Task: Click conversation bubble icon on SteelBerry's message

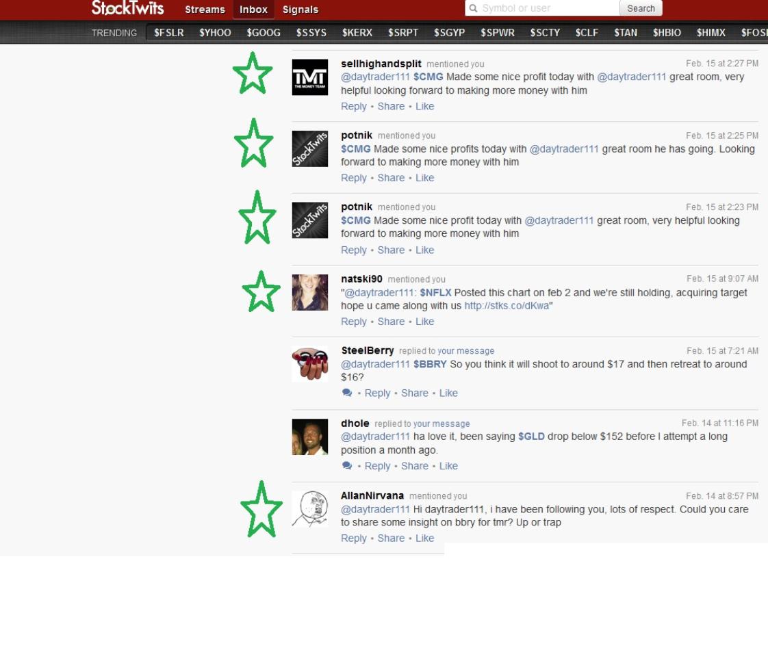Action: click(347, 393)
